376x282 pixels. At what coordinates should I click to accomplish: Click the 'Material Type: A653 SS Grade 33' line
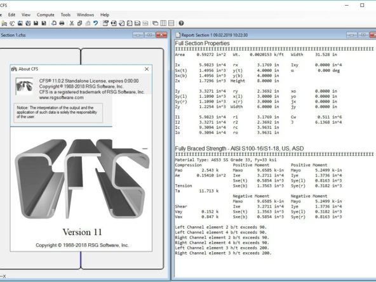click(x=225, y=159)
